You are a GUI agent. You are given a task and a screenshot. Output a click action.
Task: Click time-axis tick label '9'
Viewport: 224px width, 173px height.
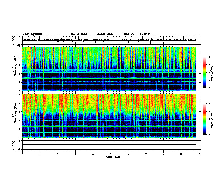tap(181, 154)
